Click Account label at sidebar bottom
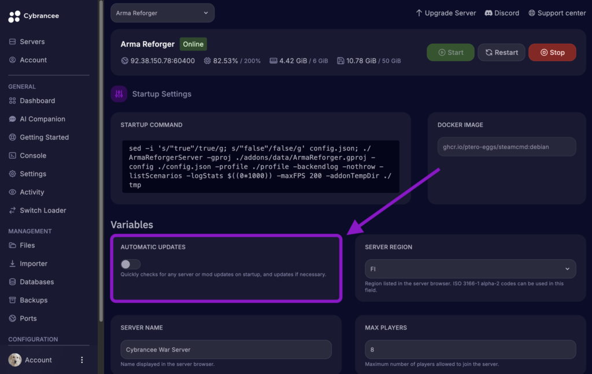Viewport: 592px width, 374px height. click(38, 360)
